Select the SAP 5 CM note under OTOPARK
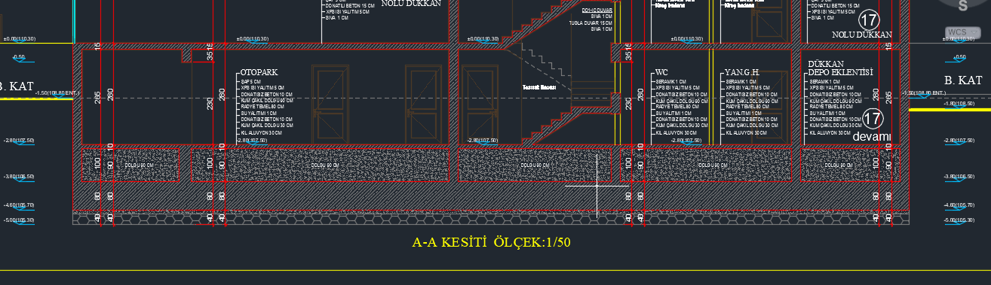Viewport: 991px width, 285px height. [251, 81]
